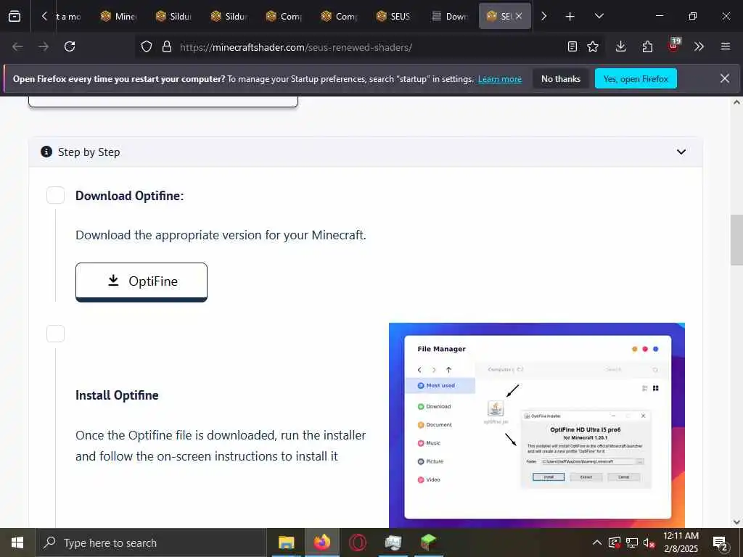Go back to previous page

pos(17,46)
